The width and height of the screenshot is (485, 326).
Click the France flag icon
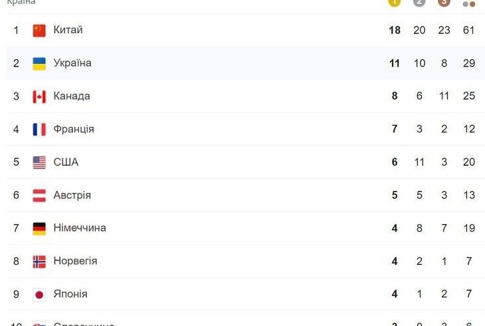tap(39, 130)
